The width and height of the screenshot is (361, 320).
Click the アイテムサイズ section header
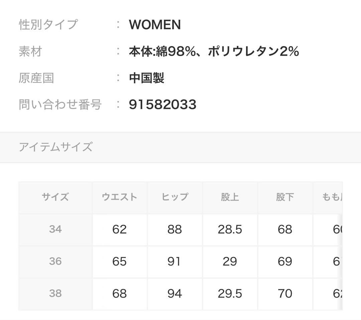[x=55, y=147]
